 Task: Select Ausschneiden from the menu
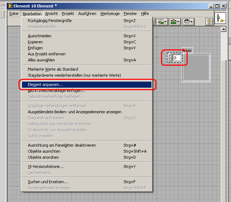[87, 36]
